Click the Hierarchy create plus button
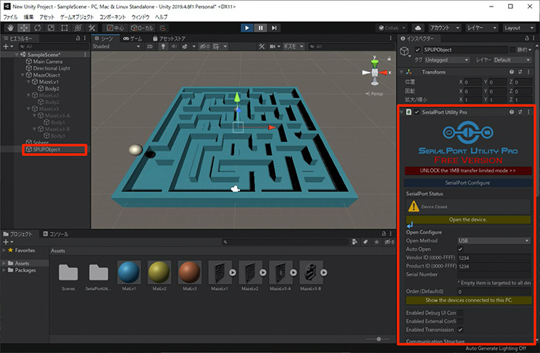The width and height of the screenshot is (540, 353). pyautogui.click(x=7, y=46)
